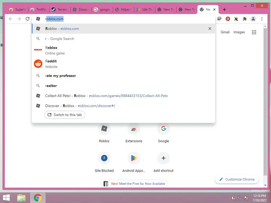The image size is (271, 203).
Task: Switch to the second New Tab tab
Action: (187, 10)
